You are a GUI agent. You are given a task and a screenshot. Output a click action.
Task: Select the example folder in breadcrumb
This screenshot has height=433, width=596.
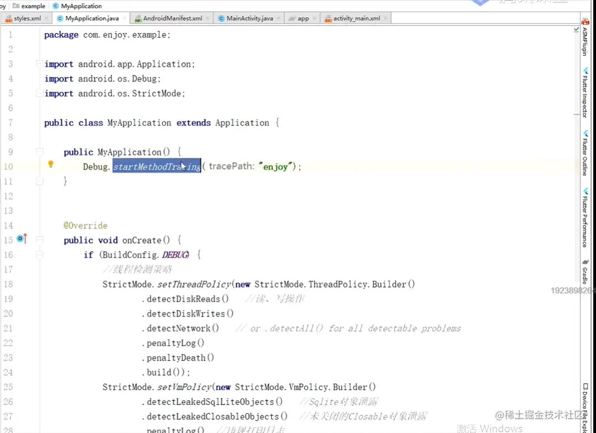click(29, 6)
